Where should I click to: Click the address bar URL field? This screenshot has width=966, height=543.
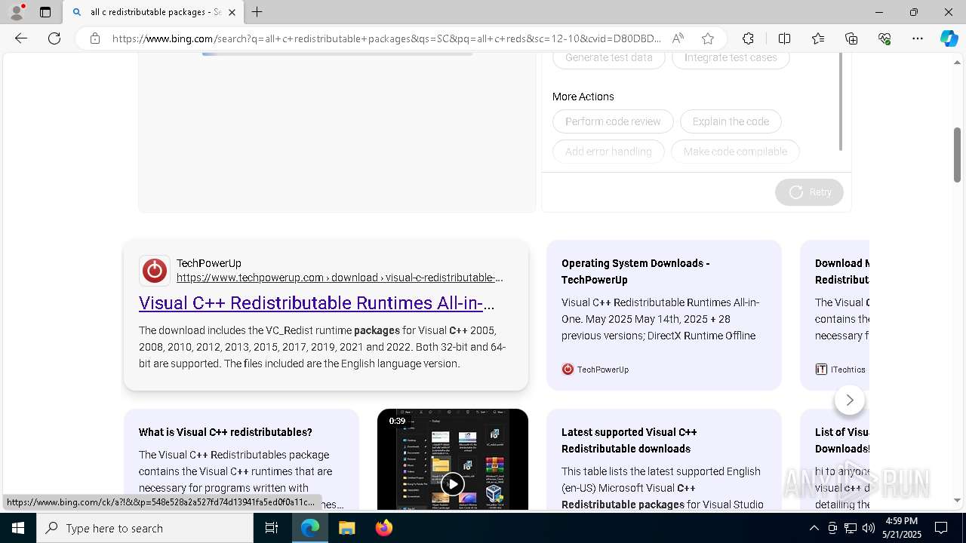386,38
